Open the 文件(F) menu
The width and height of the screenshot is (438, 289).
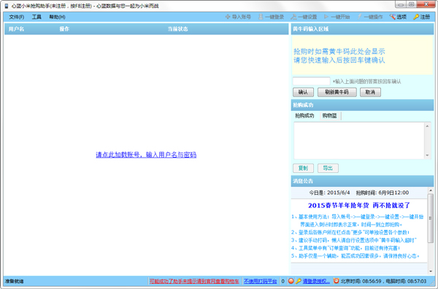coord(17,17)
